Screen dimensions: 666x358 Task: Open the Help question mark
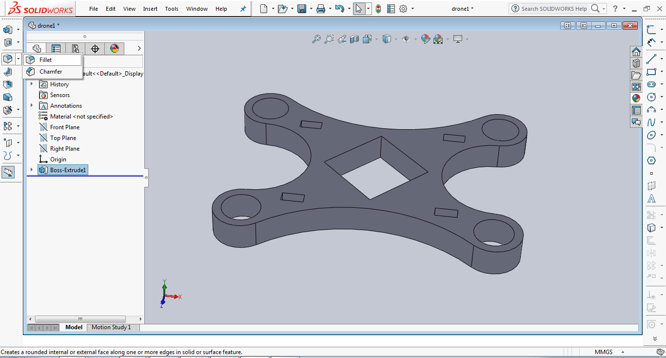pyautogui.click(x=615, y=9)
